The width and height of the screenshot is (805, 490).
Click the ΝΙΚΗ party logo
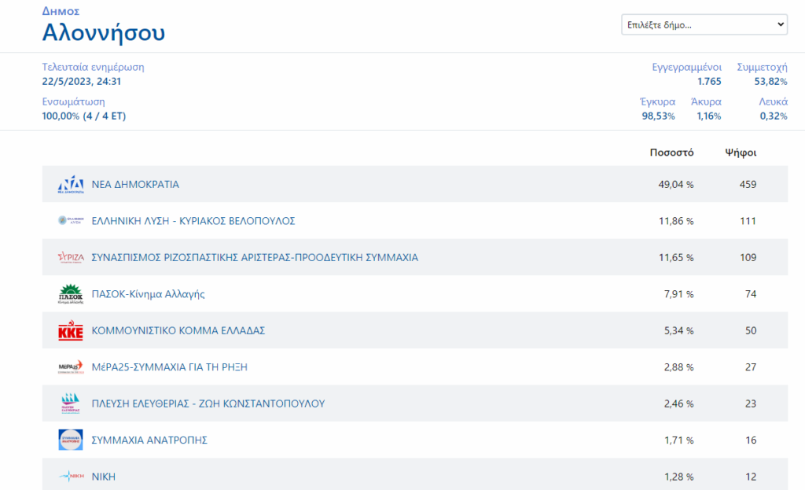[70, 477]
